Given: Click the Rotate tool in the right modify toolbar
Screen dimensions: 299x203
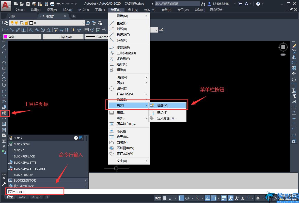Looking at the screenshot, I should (x=294, y=79).
